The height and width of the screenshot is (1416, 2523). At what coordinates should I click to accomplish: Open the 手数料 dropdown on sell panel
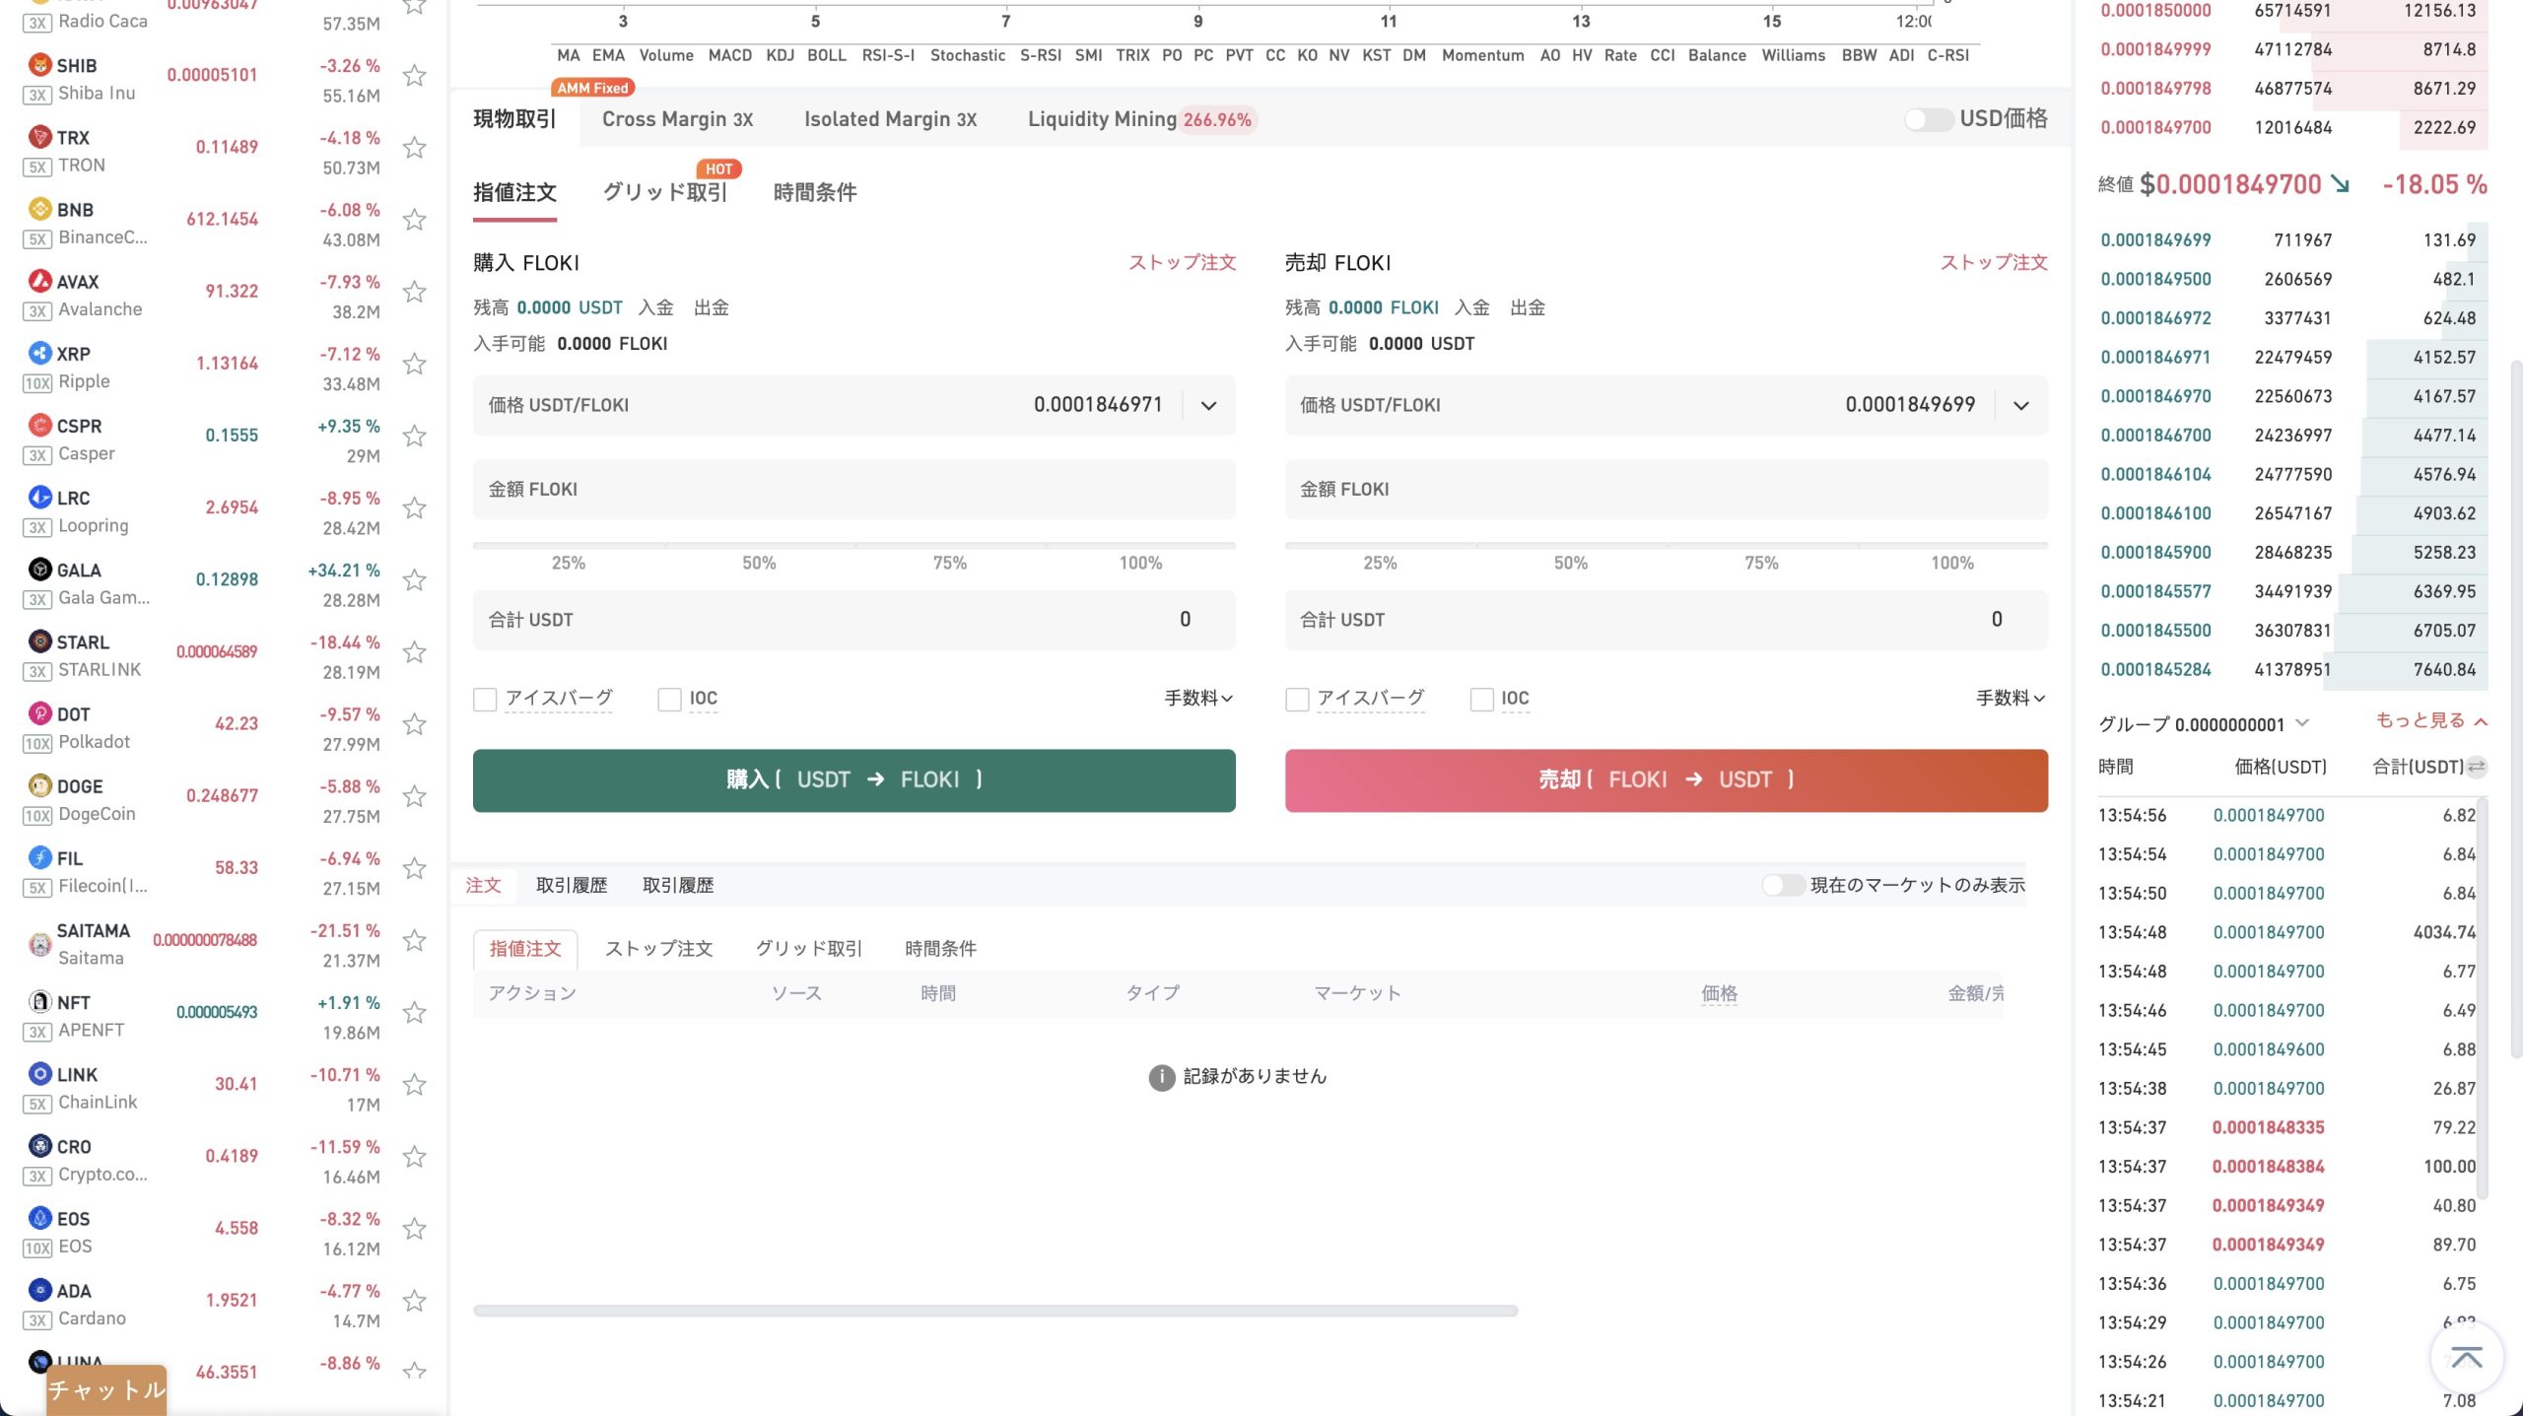pos(2009,699)
